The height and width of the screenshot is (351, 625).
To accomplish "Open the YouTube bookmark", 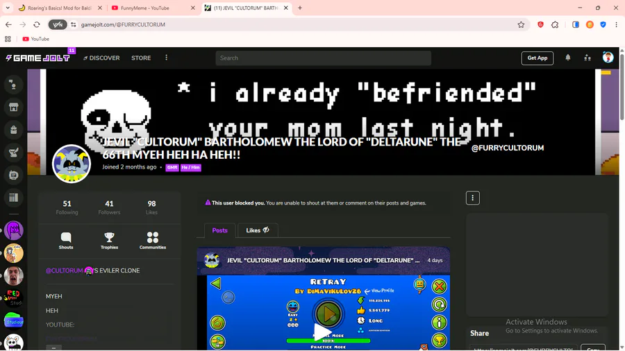I will click(x=36, y=39).
